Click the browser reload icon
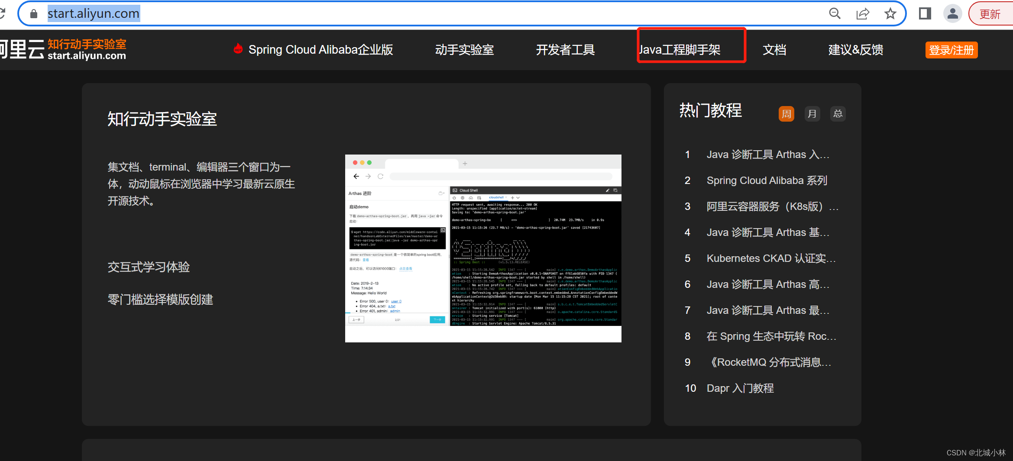Screen dimensions: 1013x461 (2, 13)
